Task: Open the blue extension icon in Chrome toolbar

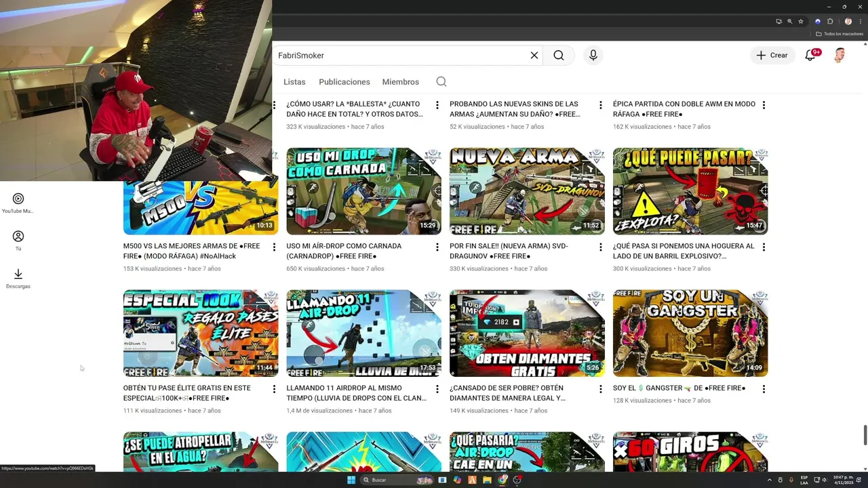Action: click(x=818, y=21)
